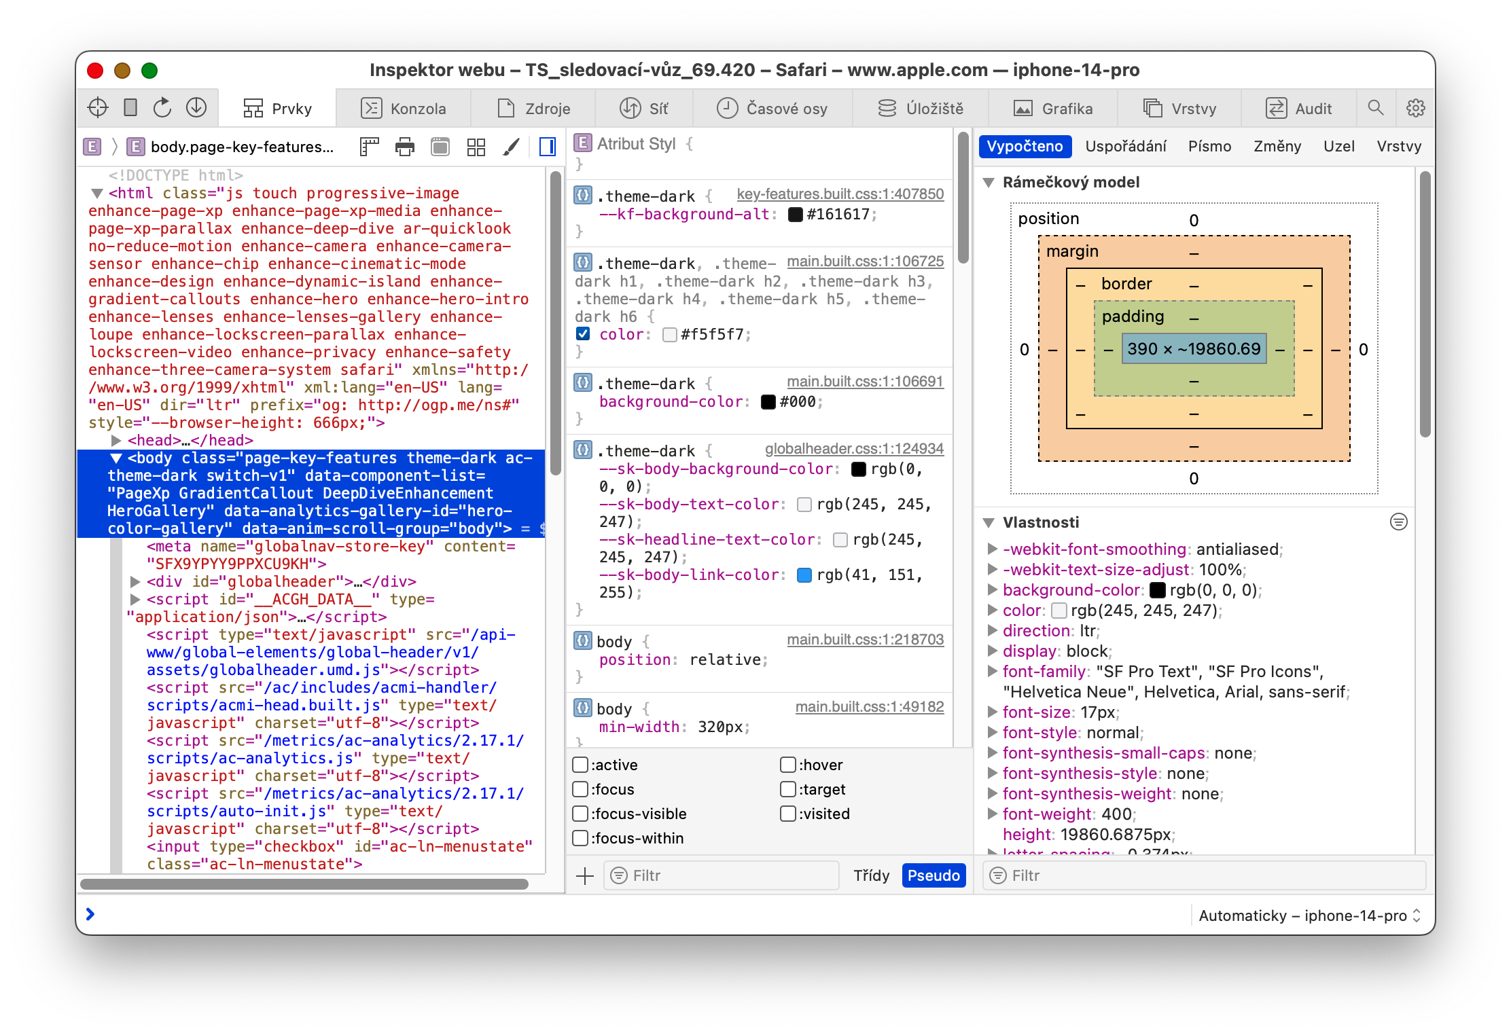Open the globalheader.css:1:124934 source link
1511x1035 pixels.
pyautogui.click(x=853, y=449)
